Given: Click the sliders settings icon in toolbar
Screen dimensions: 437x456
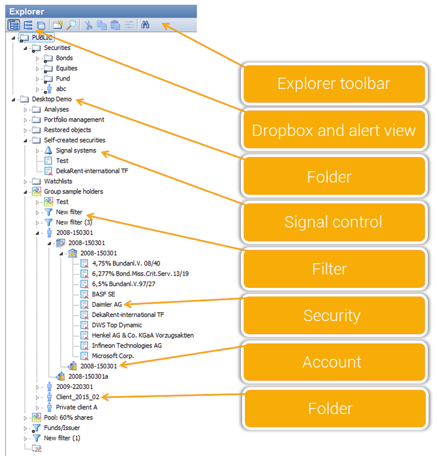Looking at the screenshot, I should pyautogui.click(x=129, y=25).
